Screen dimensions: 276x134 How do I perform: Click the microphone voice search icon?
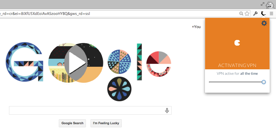point(167,111)
